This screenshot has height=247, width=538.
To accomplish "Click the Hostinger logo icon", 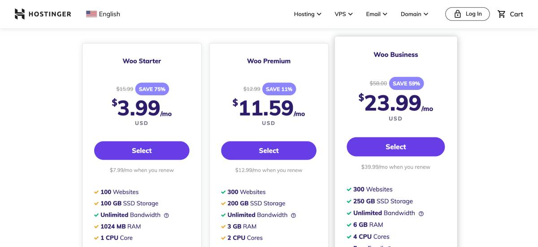I will point(20,14).
